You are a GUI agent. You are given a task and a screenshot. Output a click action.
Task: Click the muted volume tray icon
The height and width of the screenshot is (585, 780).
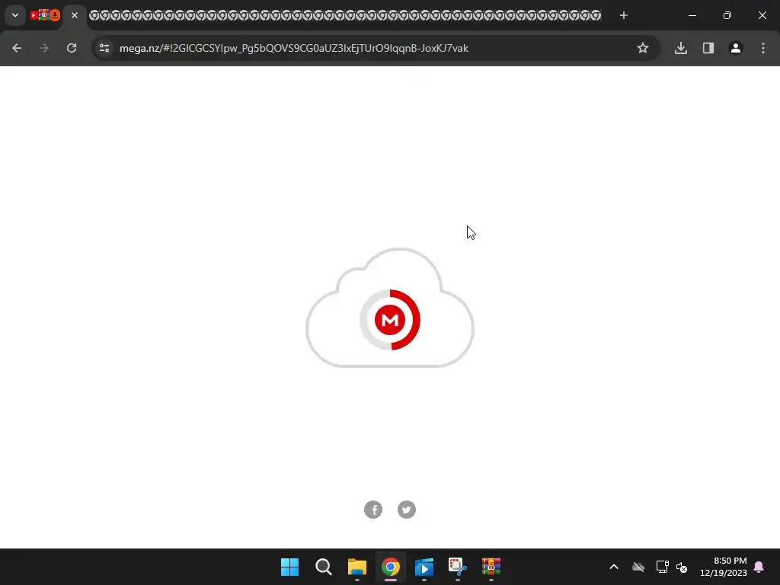click(682, 567)
